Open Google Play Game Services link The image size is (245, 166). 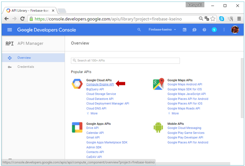(186, 133)
